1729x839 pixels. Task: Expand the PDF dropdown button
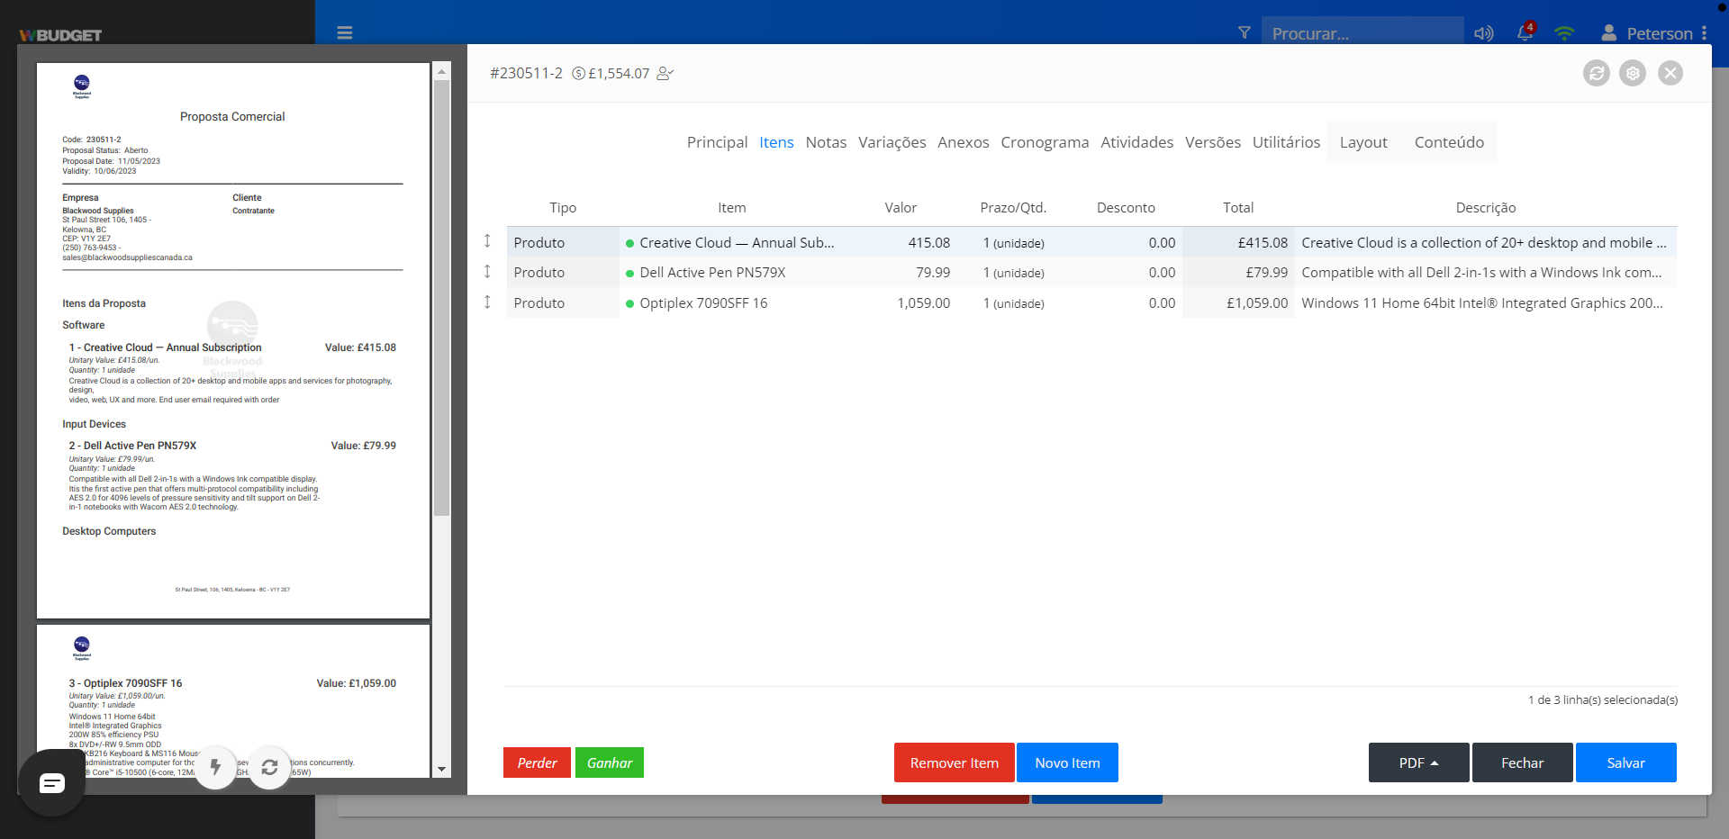(x=1418, y=762)
